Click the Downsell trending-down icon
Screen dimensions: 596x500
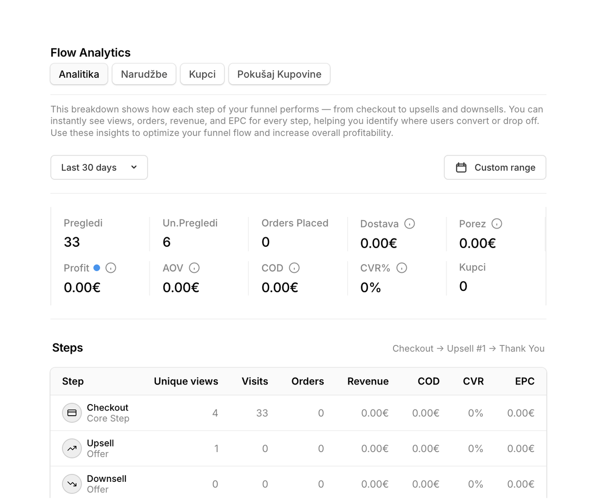72,484
